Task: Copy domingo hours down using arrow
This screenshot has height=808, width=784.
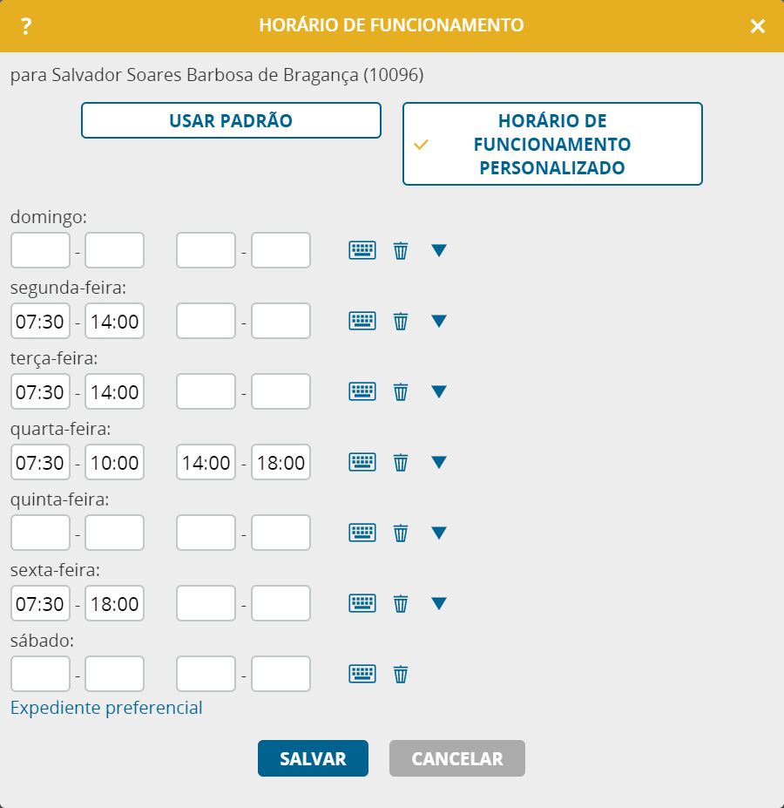Action: coord(439,250)
